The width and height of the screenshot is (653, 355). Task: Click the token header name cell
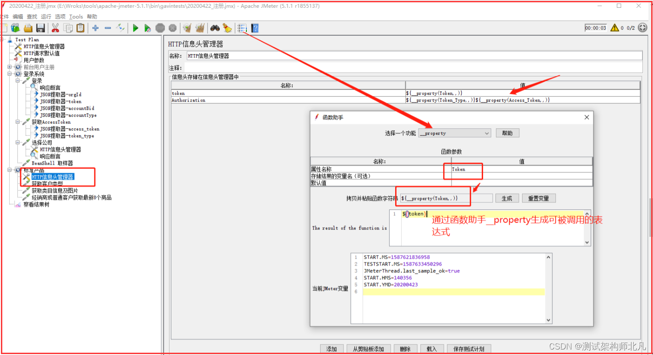(x=288, y=93)
